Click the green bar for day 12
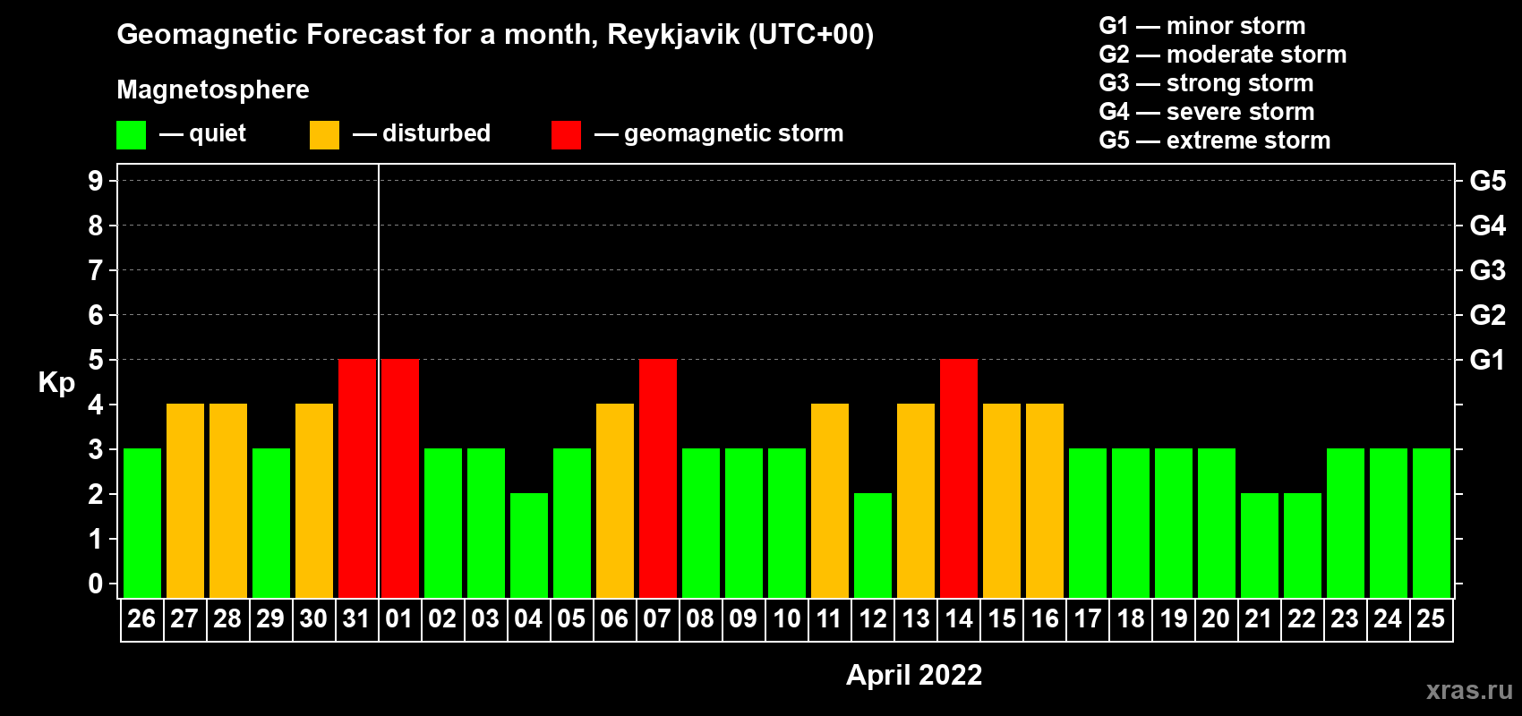 (x=873, y=545)
